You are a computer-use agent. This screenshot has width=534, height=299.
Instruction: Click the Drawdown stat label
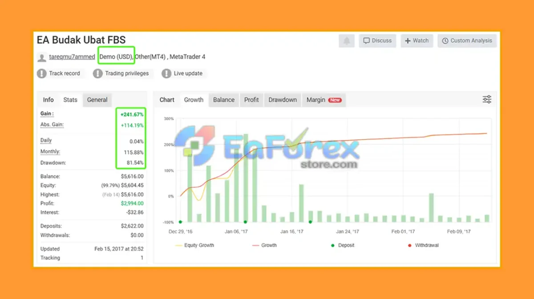[53, 163]
